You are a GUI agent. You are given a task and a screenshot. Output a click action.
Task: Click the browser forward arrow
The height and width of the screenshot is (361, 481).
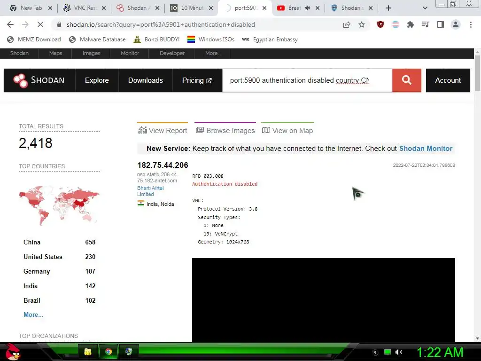25,24
